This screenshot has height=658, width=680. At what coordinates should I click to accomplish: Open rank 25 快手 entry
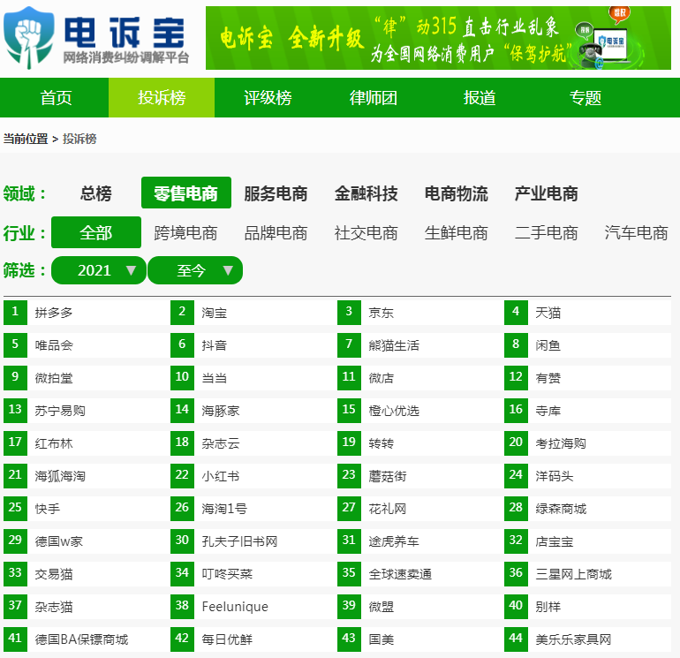[87, 509]
